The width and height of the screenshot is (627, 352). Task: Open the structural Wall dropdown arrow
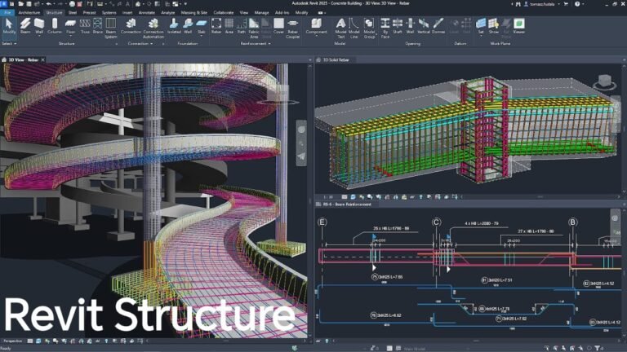coord(39,36)
